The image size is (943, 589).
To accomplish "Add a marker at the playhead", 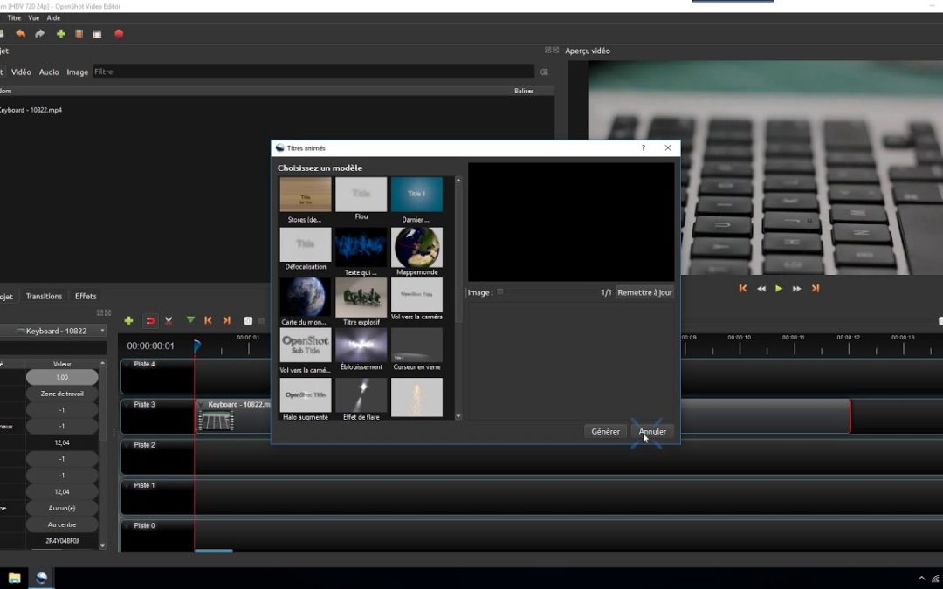I will point(190,320).
